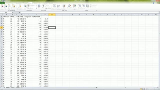Click Remove Duplicates
160x90 pixels.
pyautogui.click(x=59, y=7)
